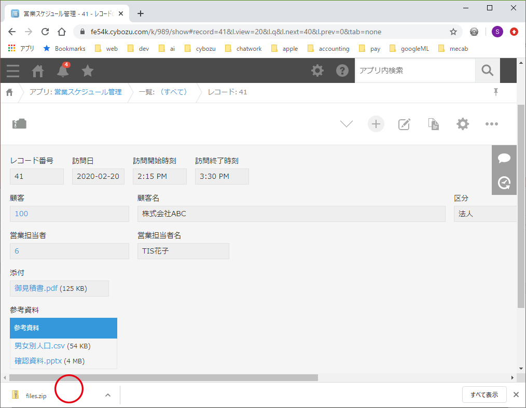This screenshot has height=408, width=526.
Task: Open the googleML bookmarks folder
Action: click(x=410, y=49)
